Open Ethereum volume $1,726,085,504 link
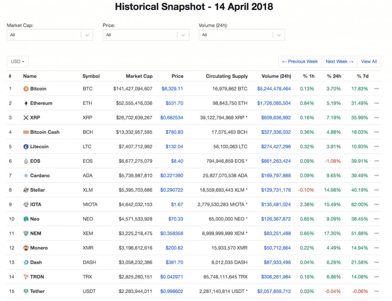This screenshot has width=392, height=301. pos(274,103)
